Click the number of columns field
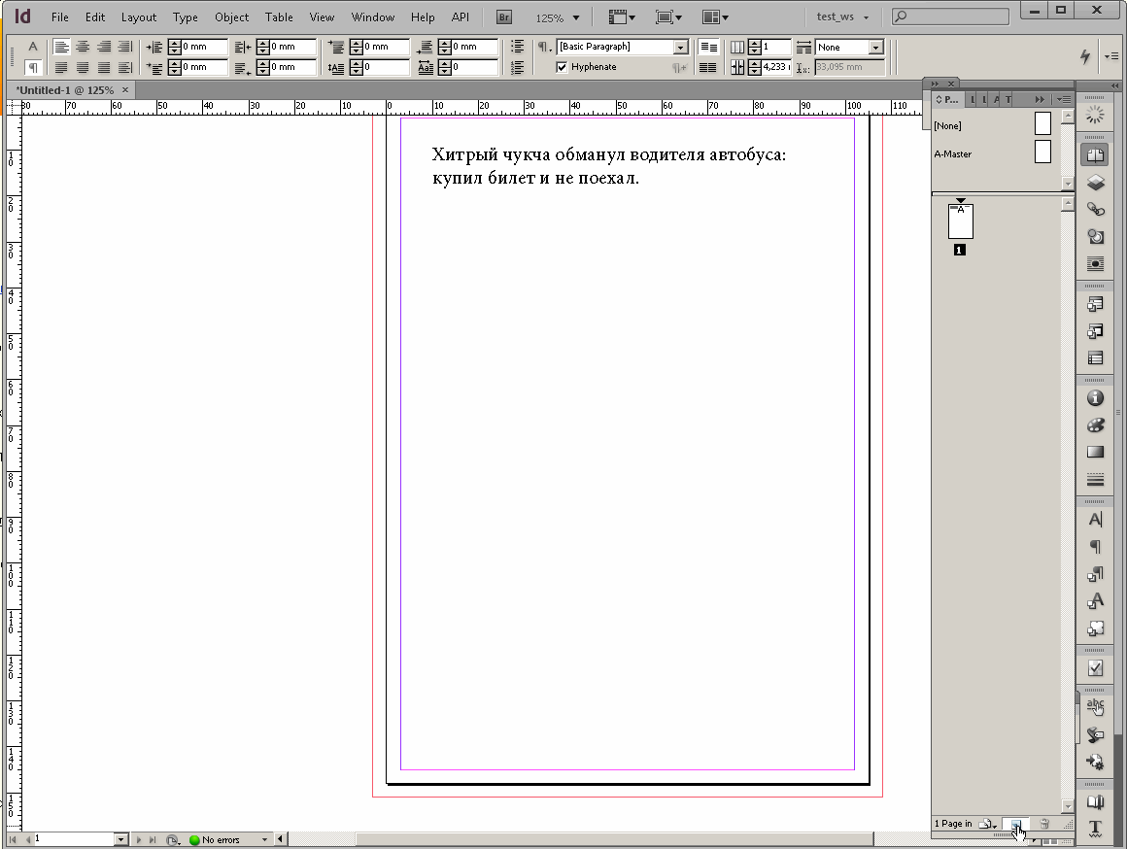This screenshot has height=849, width=1127. tap(775, 47)
